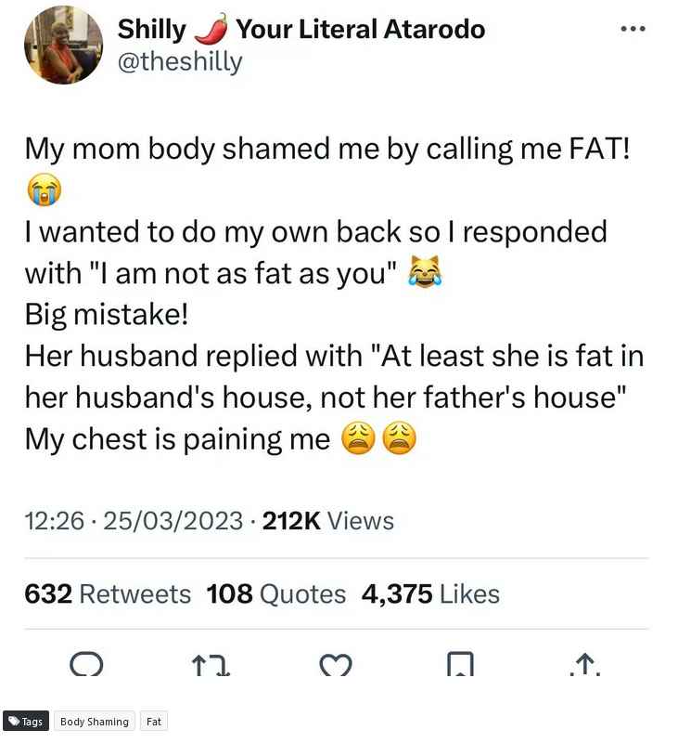Open Shilly's profile picture
Screen dimensions: 678x743
63,45
